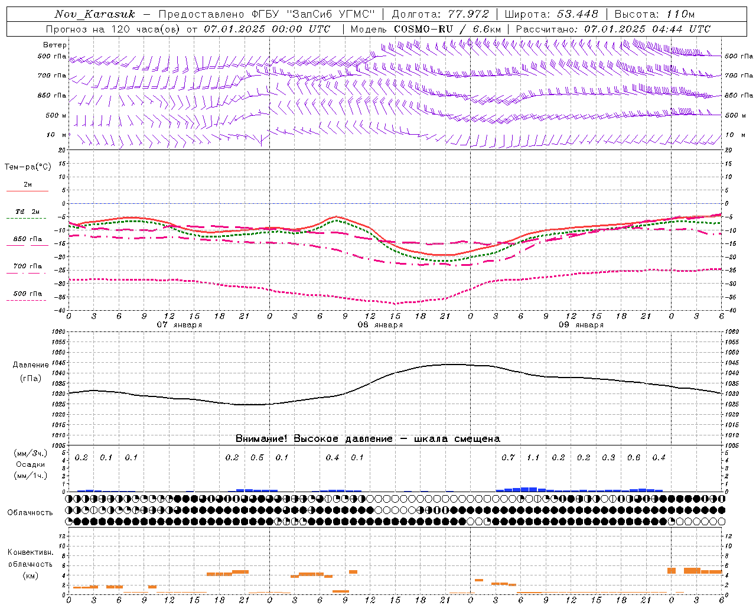Image resolution: width=756 pixels, height=605 pixels.
Task: Click the Осадки label
Action: 31,465
